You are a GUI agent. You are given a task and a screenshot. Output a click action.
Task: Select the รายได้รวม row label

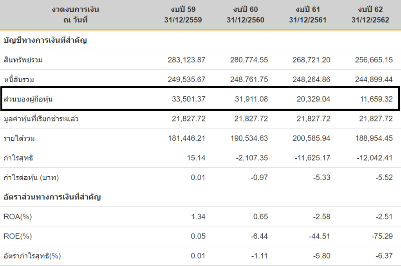[x=19, y=138]
